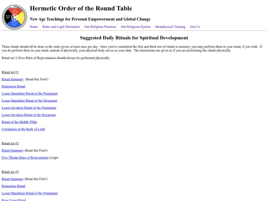Open Circulation of the Body of Light
The width and height of the screenshot is (268, 201).
tap(23, 129)
